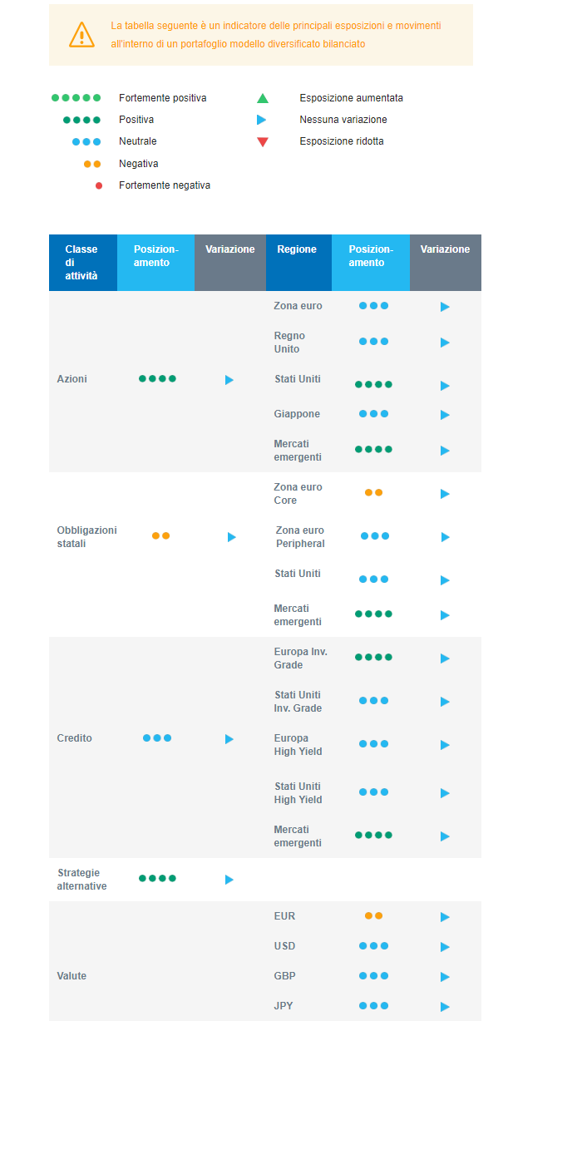Click the EUR variation arrow
Viewport: 582px width, 1164px height.
[x=445, y=917]
